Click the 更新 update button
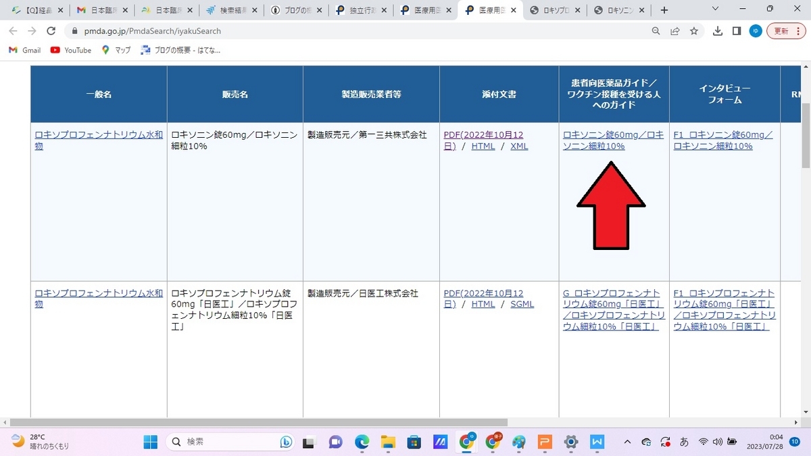Image resolution: width=811 pixels, height=456 pixels. pos(786,31)
